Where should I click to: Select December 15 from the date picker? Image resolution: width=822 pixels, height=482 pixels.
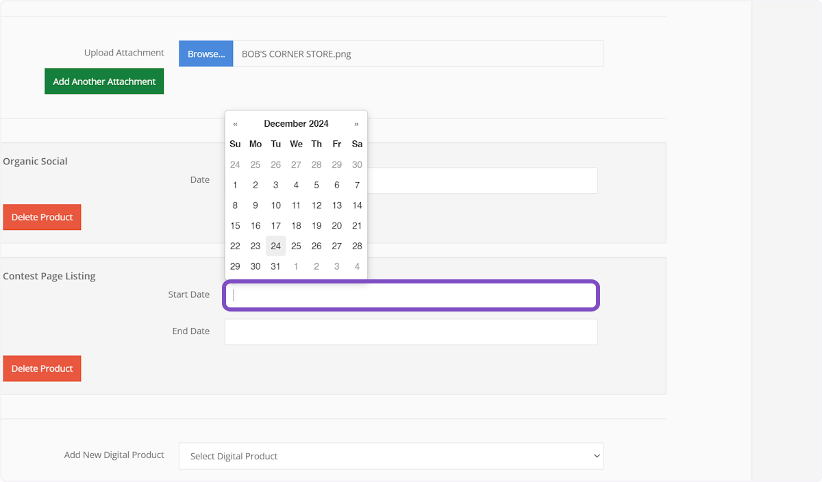click(x=235, y=225)
